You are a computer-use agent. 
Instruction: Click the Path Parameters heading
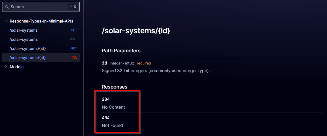click(121, 51)
